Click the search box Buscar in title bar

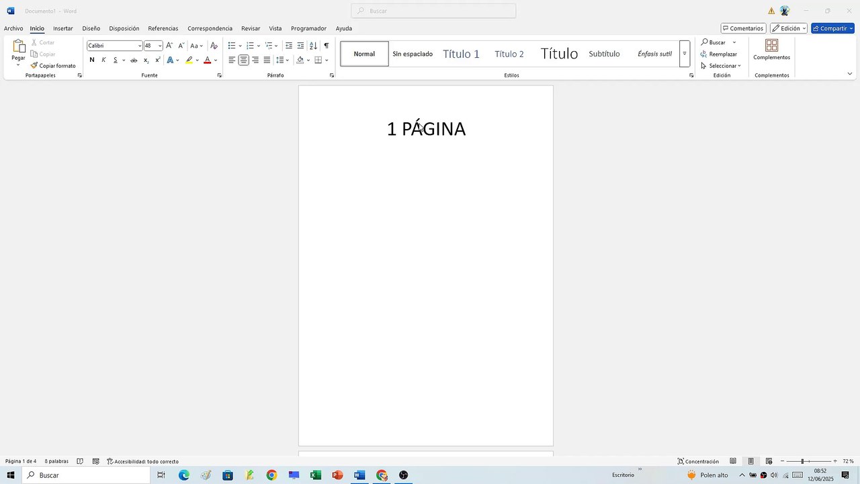[x=433, y=11]
